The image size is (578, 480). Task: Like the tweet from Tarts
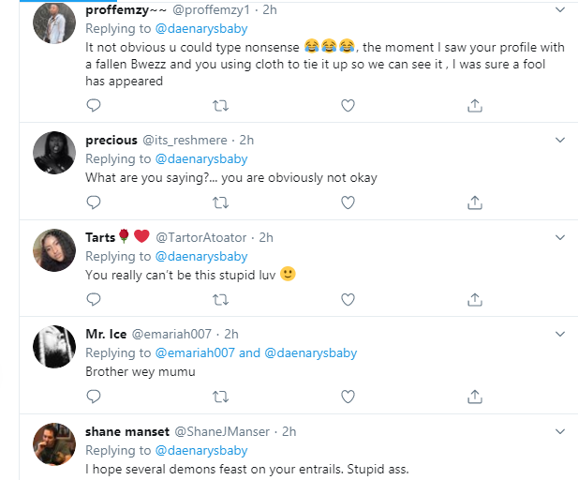[x=348, y=299]
